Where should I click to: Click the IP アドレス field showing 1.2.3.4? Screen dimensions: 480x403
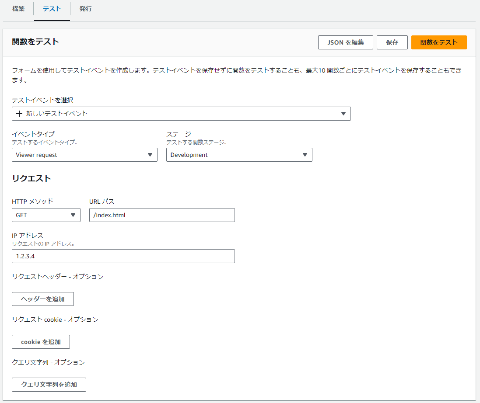[123, 256]
